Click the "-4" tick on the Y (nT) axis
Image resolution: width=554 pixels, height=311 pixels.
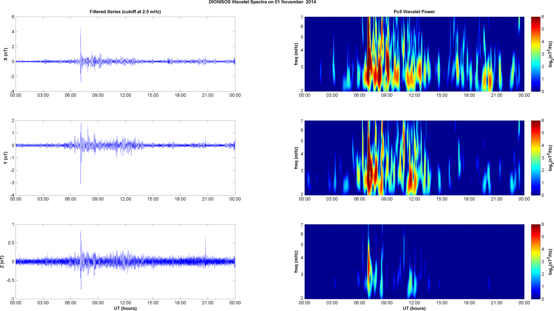pyautogui.click(x=12, y=195)
